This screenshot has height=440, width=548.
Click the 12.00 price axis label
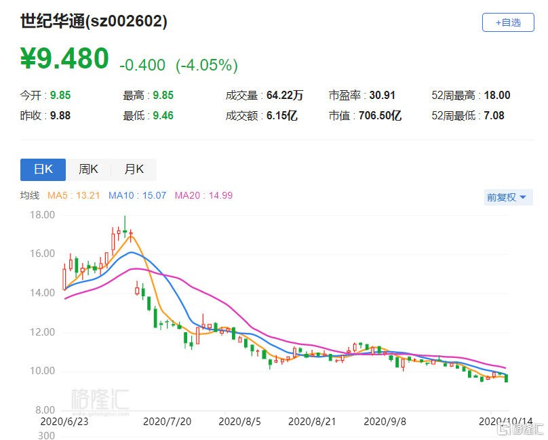point(42,332)
